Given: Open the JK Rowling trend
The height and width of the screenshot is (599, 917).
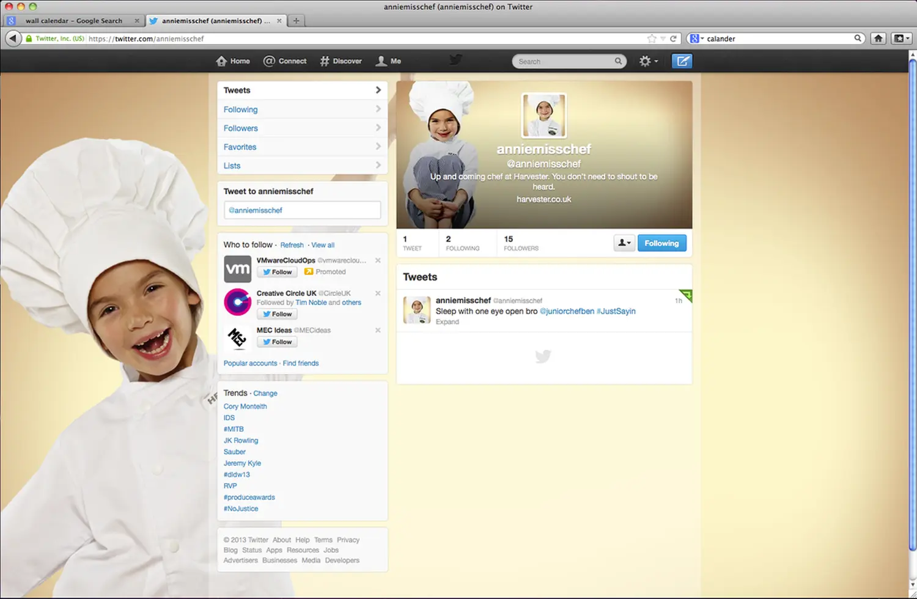Looking at the screenshot, I should pyautogui.click(x=241, y=441).
